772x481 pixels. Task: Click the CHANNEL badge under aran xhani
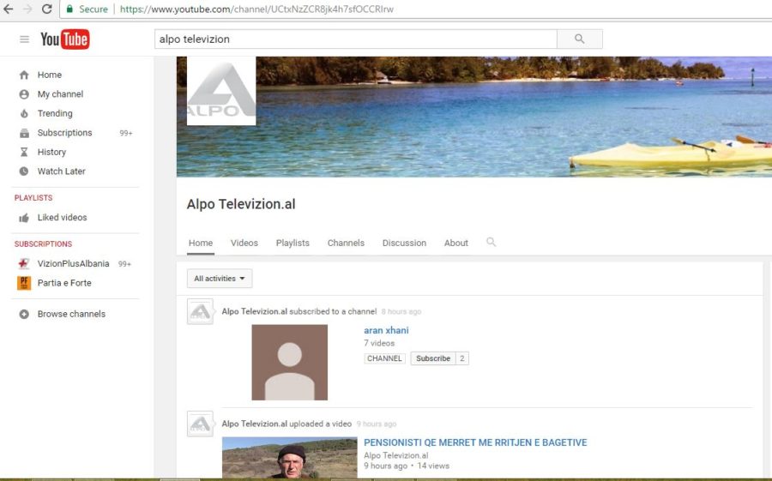click(384, 358)
